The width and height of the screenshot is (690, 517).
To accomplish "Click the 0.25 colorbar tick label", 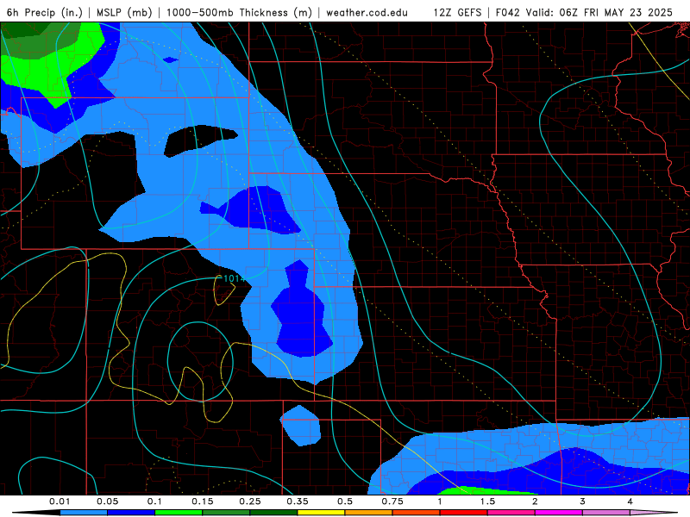I will (x=250, y=501).
